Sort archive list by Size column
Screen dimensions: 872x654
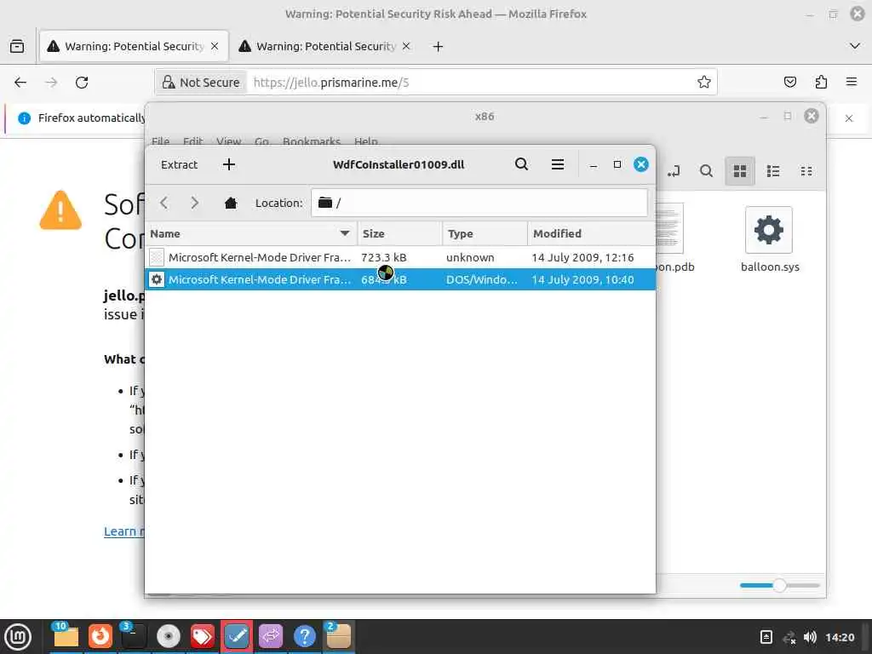tap(399, 233)
